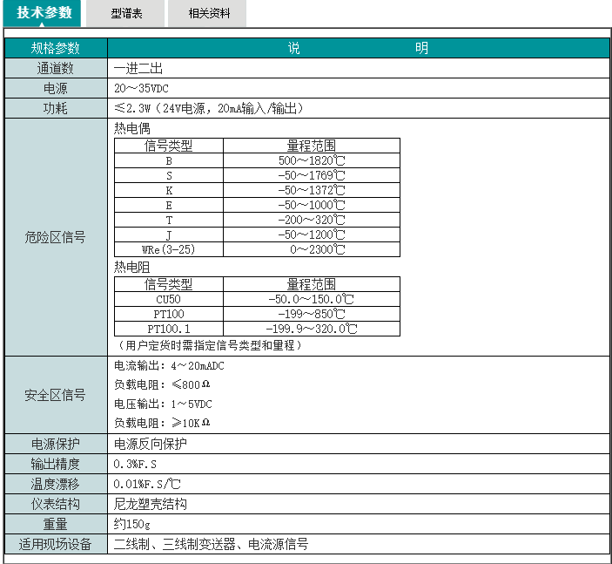The height and width of the screenshot is (564, 612).
Task: Click thermocouple type K cell
Action: tap(169, 190)
